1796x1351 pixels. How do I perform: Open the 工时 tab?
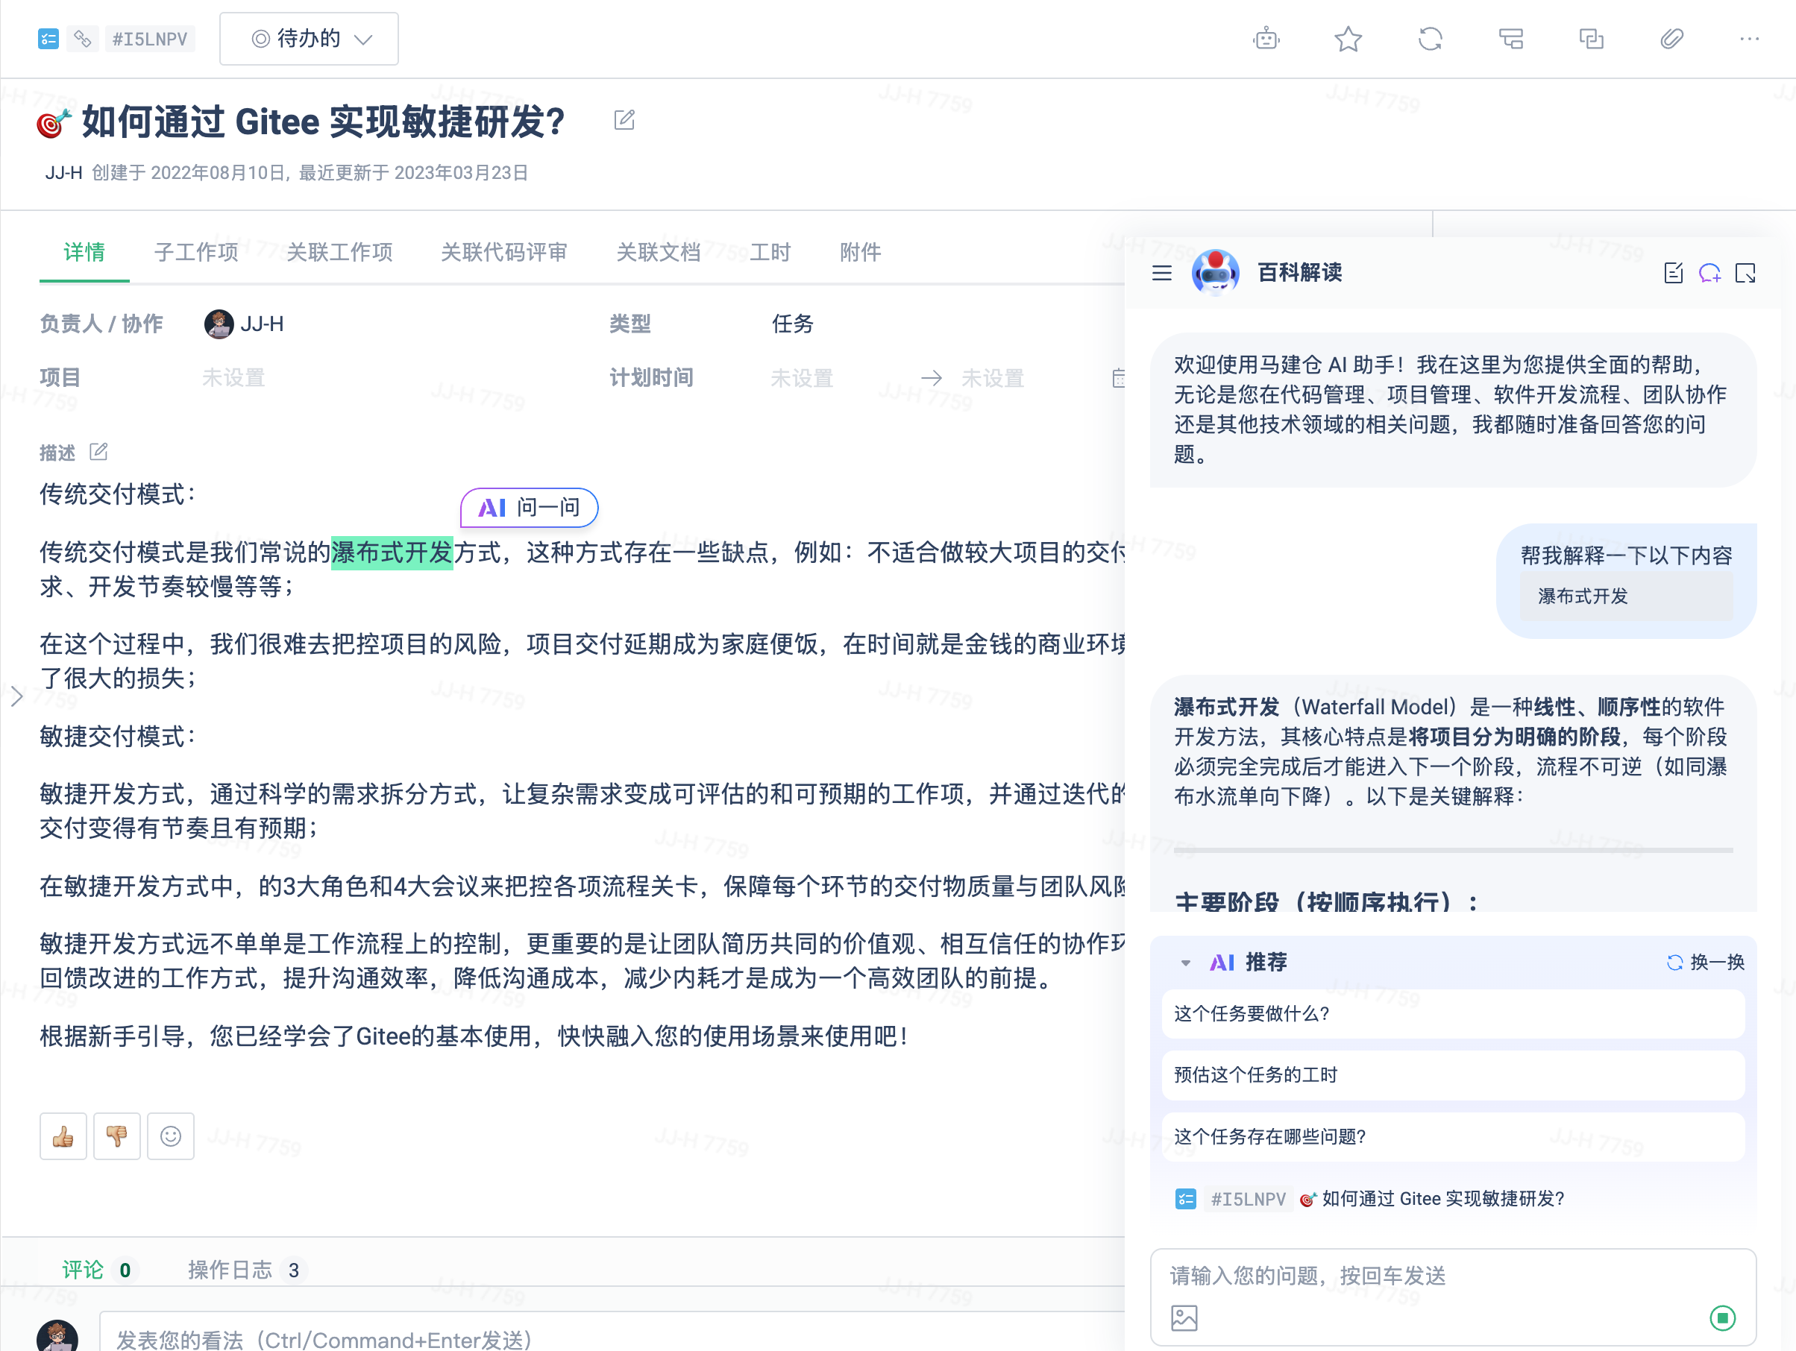(x=770, y=252)
